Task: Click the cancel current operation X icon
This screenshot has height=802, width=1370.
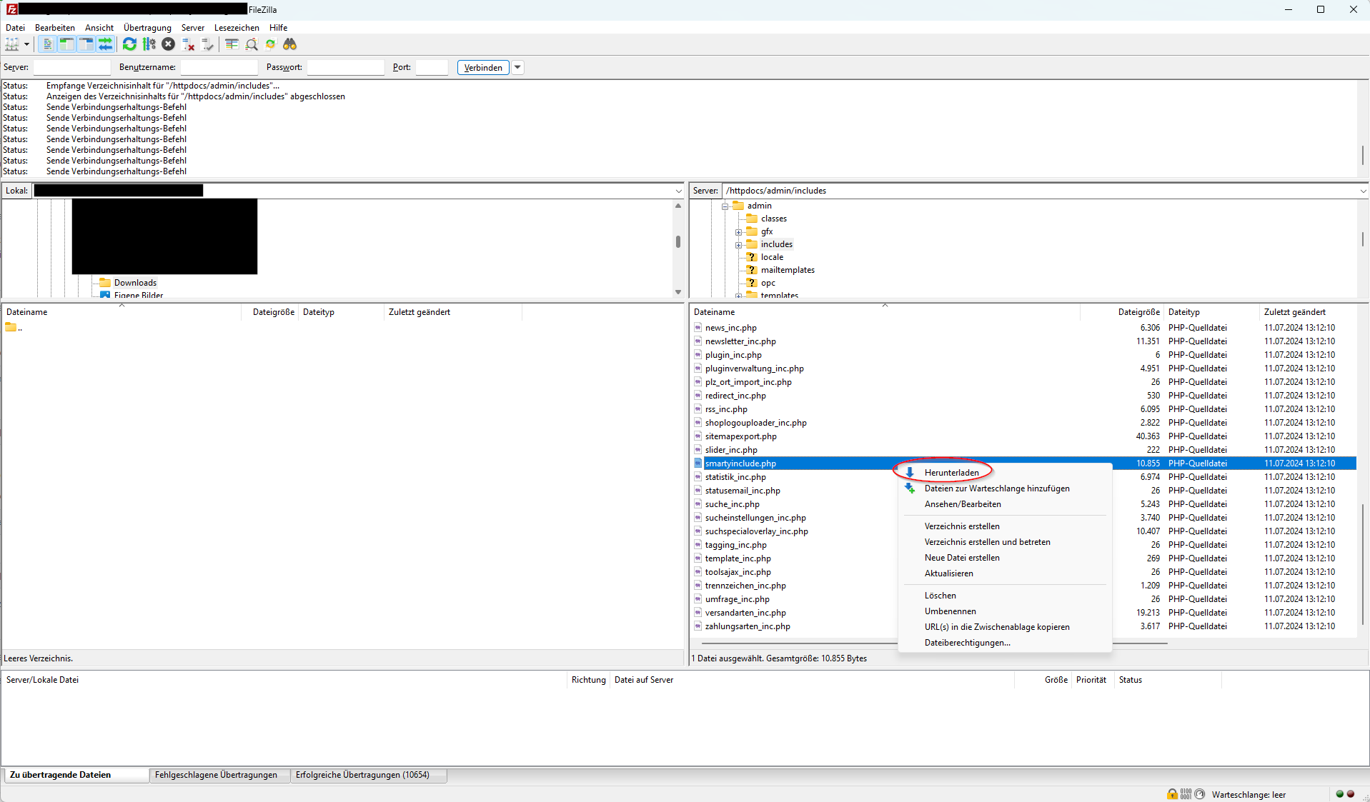Action: 168,44
